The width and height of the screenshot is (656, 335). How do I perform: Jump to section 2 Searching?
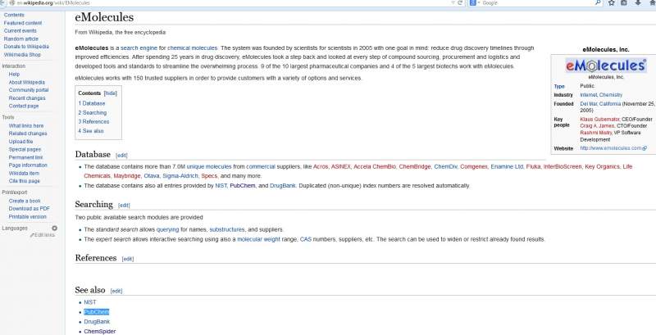click(x=93, y=113)
